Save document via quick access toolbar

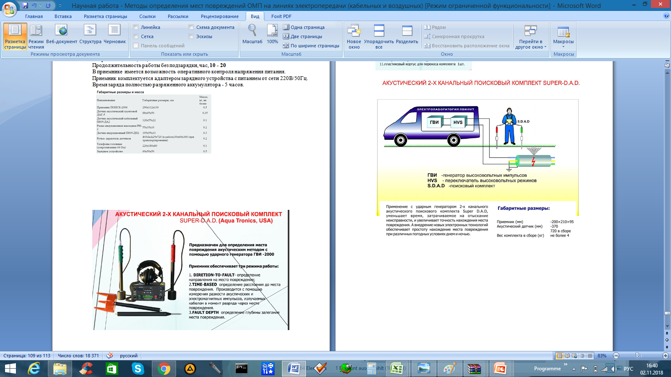coord(25,5)
